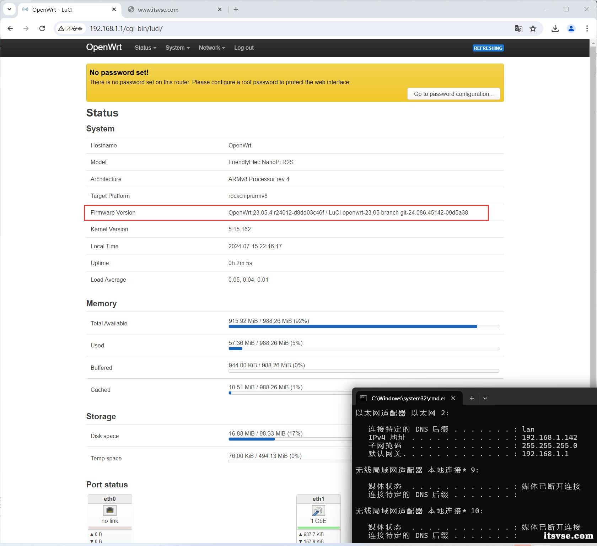
Task: Click the eth0 port icon
Action: (x=110, y=510)
